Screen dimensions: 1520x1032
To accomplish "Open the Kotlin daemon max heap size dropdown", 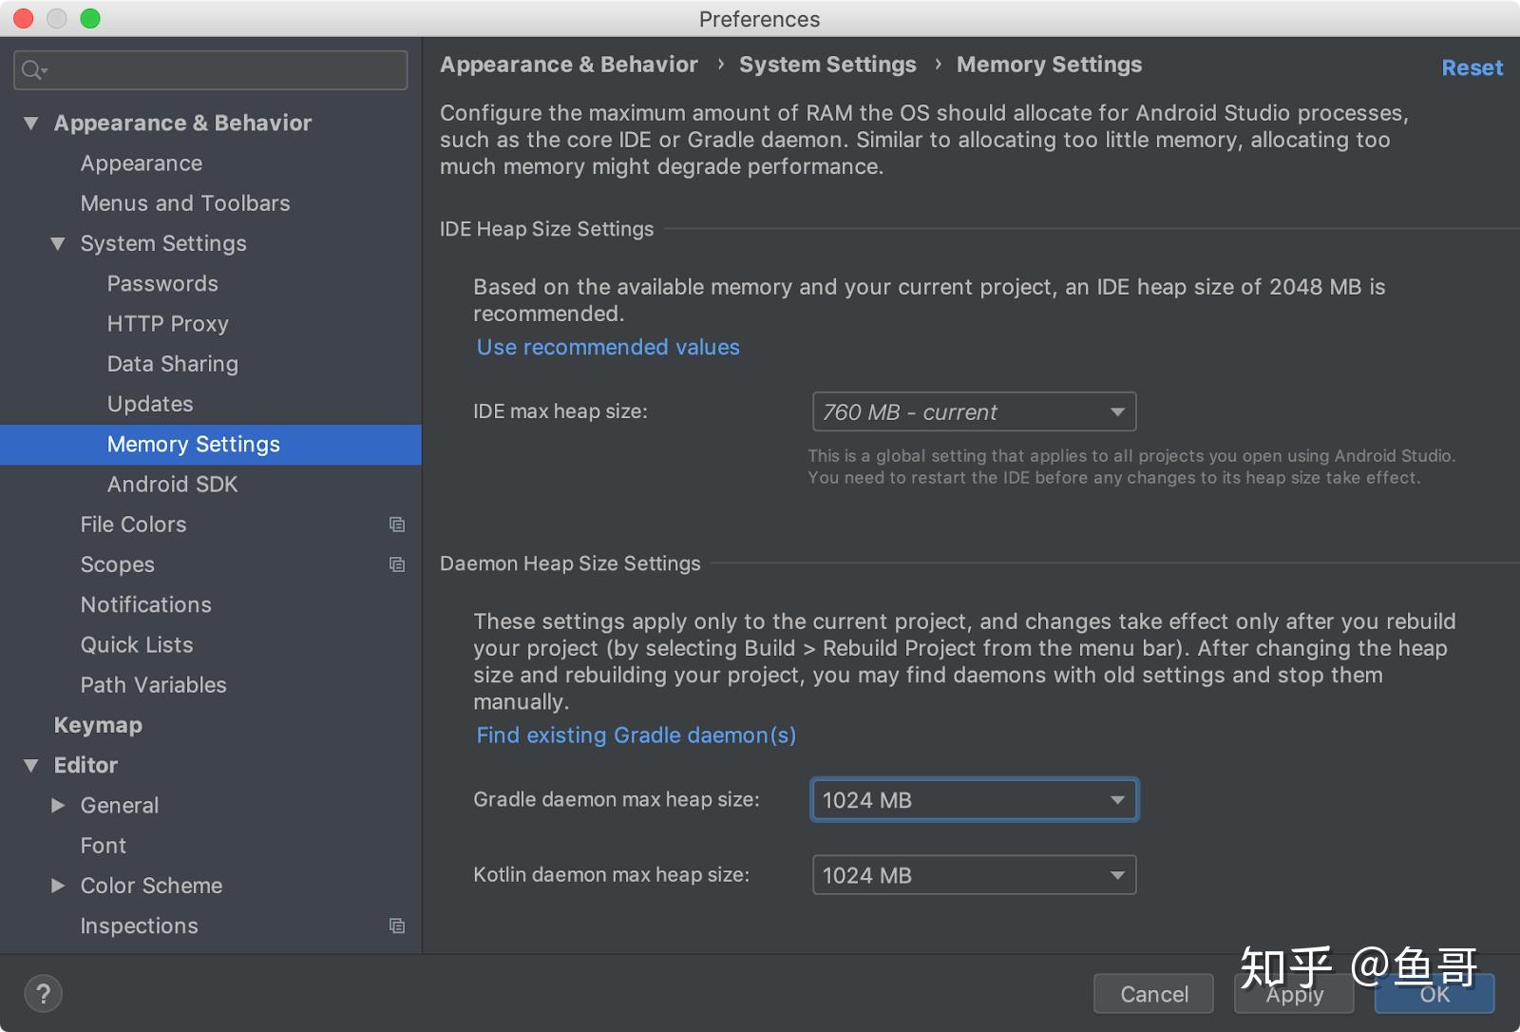I will coord(974,875).
